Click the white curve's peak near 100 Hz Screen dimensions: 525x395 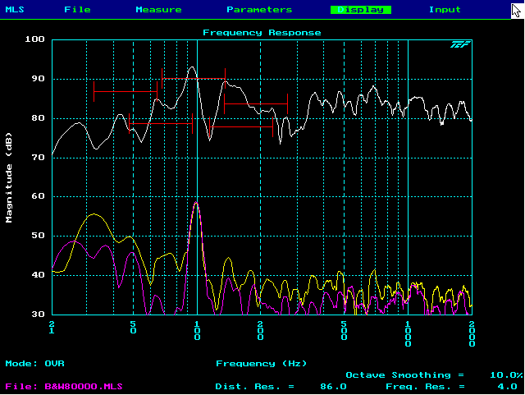(192, 67)
